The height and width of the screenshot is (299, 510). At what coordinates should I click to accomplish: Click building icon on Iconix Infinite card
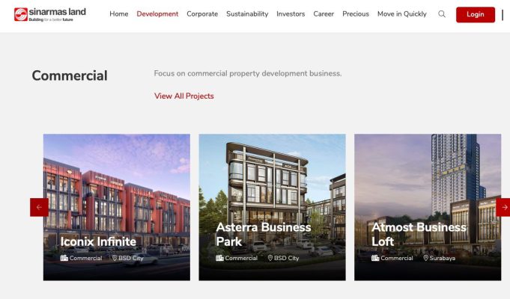coord(64,258)
